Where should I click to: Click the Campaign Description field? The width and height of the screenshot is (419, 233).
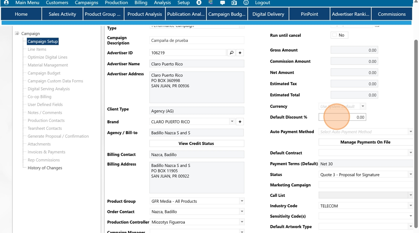coord(197,41)
